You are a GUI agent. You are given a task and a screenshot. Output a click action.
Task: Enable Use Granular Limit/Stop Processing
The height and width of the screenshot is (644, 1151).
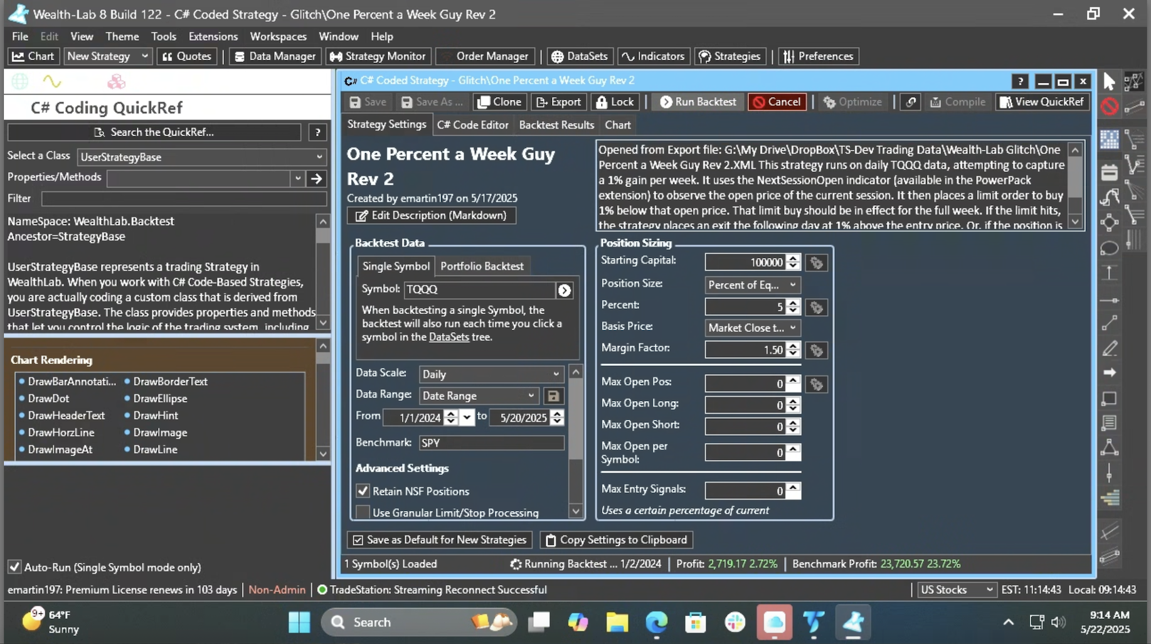coord(363,512)
